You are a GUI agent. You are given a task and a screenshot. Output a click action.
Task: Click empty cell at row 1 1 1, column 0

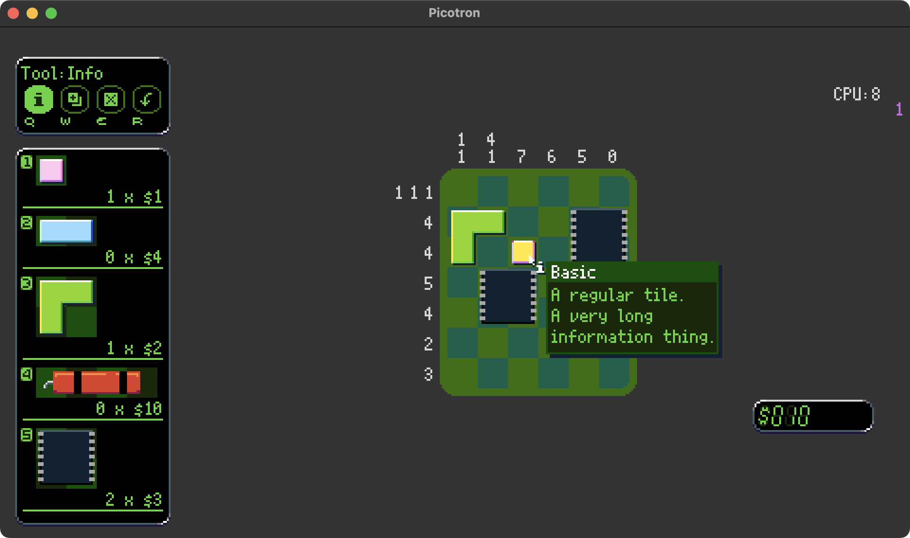pos(614,191)
